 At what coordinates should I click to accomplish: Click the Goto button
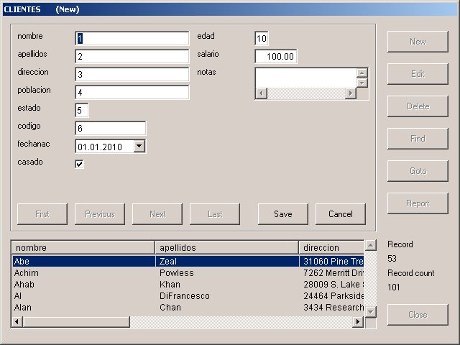418,171
